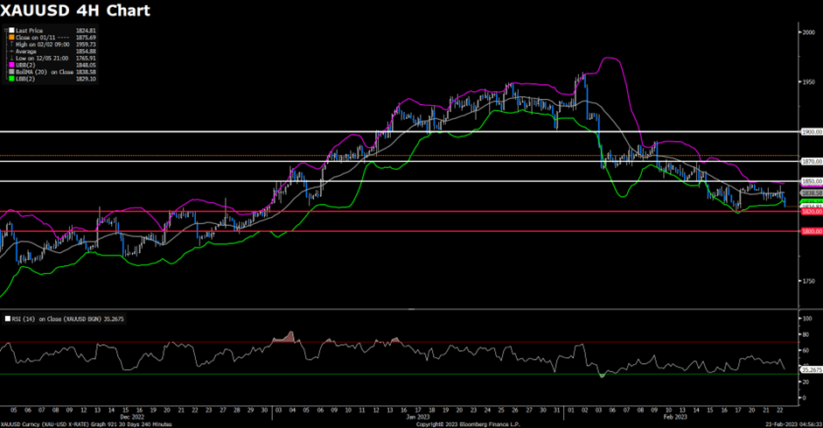Image resolution: width=823 pixels, height=428 pixels.
Task: Click the RSI value tag 35.2675
Action: pos(813,370)
